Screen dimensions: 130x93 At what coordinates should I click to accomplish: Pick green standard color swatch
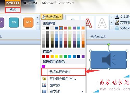pyautogui.click(x=66, y=57)
